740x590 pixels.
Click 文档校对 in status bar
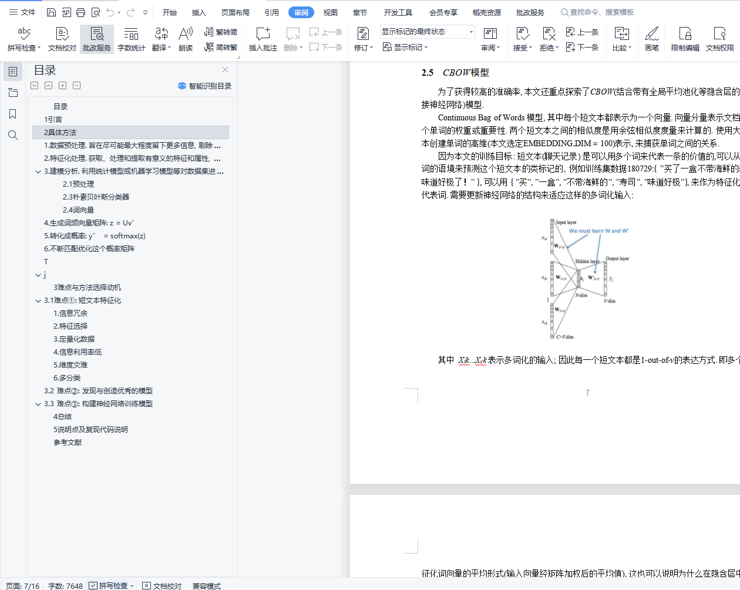(x=162, y=585)
